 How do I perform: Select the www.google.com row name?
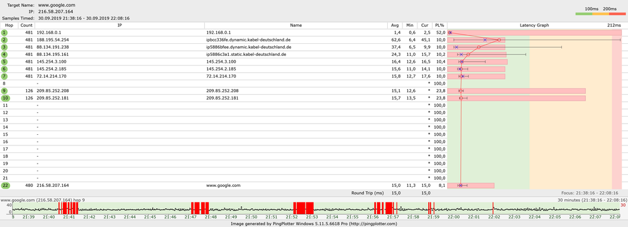coord(223,186)
